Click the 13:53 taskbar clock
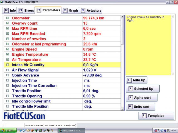 (x=173, y=131)
